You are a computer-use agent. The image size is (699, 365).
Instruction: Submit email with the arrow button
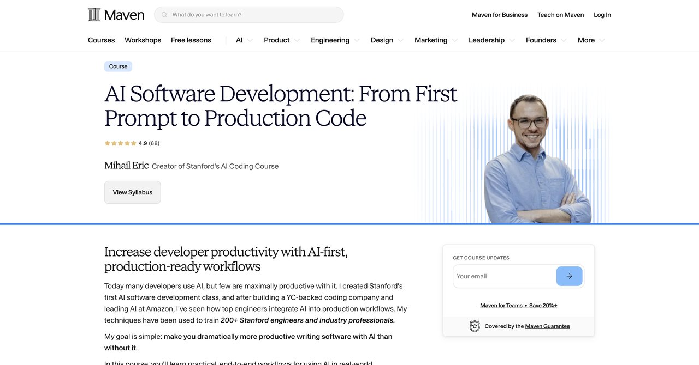pos(570,276)
